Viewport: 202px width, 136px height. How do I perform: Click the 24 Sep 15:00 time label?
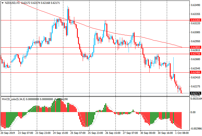[60, 133]
